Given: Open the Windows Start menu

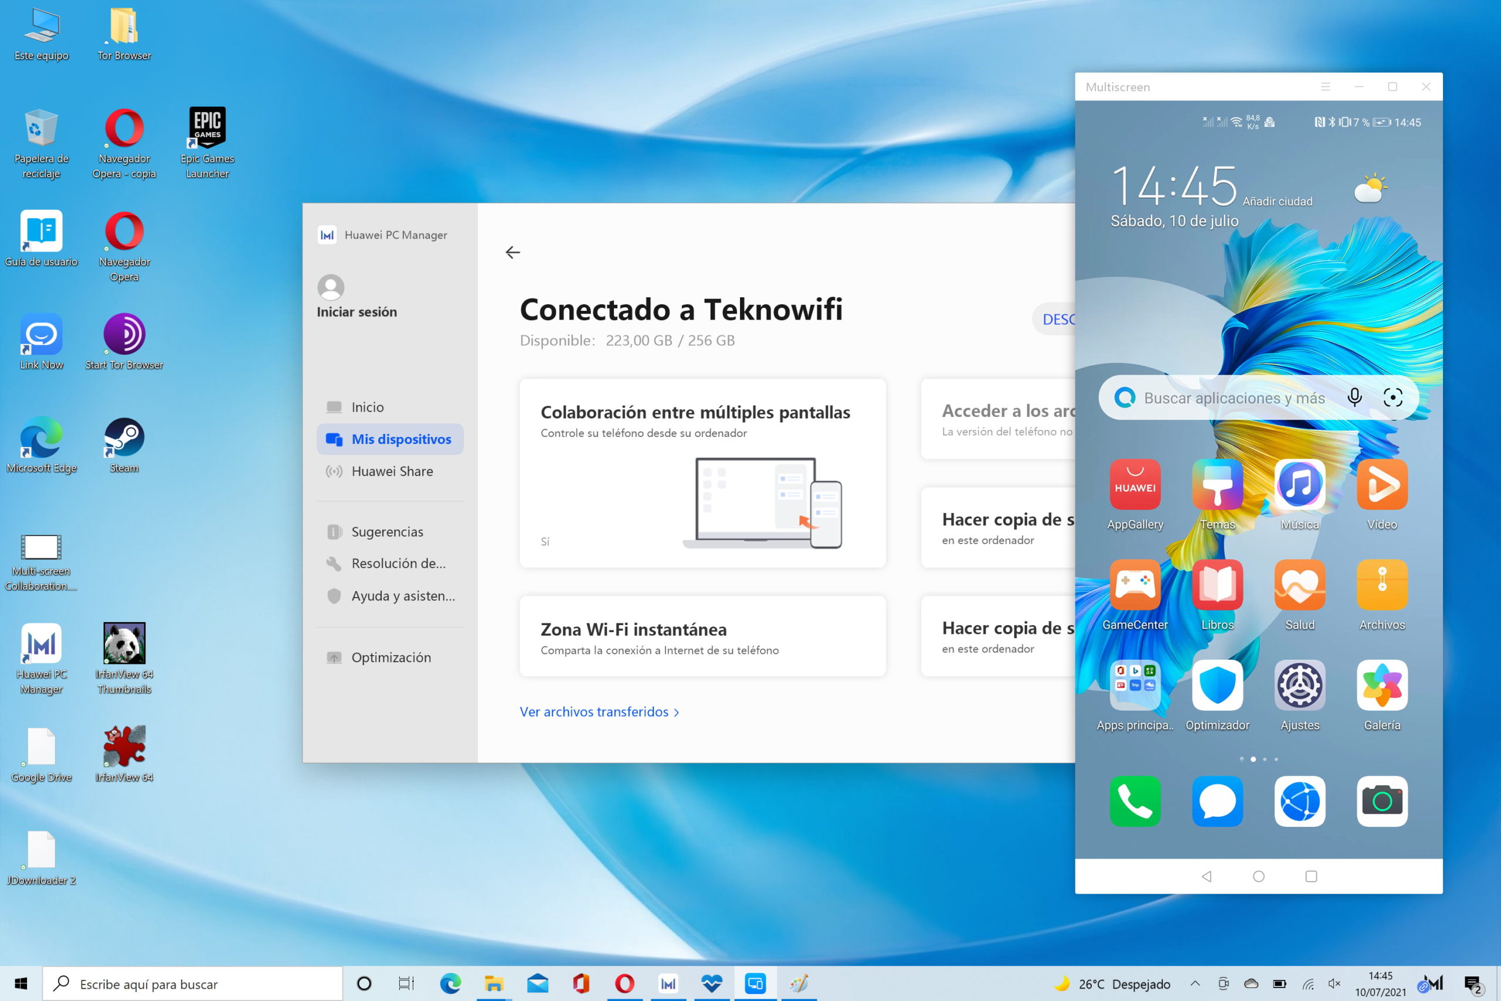Looking at the screenshot, I should [x=21, y=984].
